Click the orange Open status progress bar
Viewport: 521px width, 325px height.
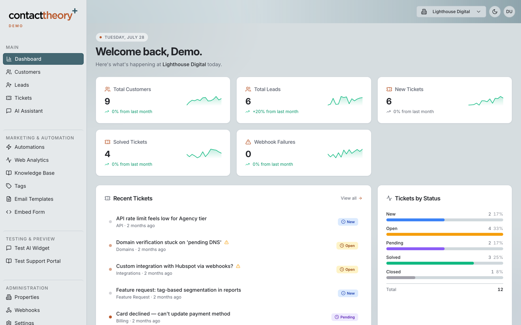pos(445,234)
